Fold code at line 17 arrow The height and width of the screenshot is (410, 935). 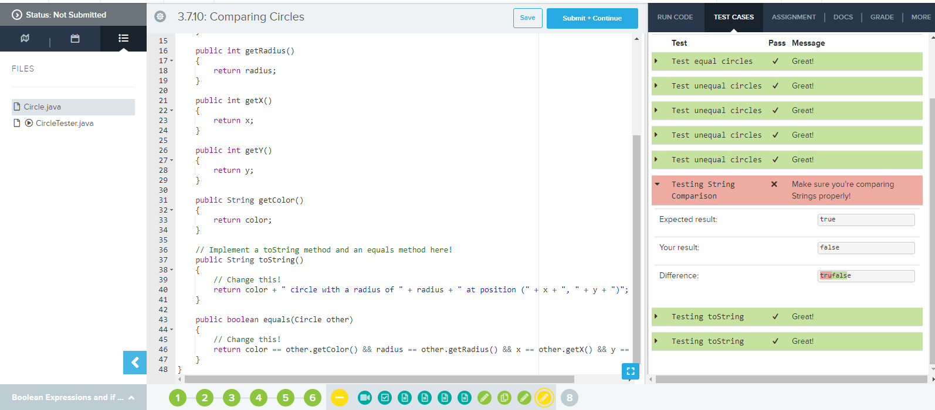pos(172,61)
